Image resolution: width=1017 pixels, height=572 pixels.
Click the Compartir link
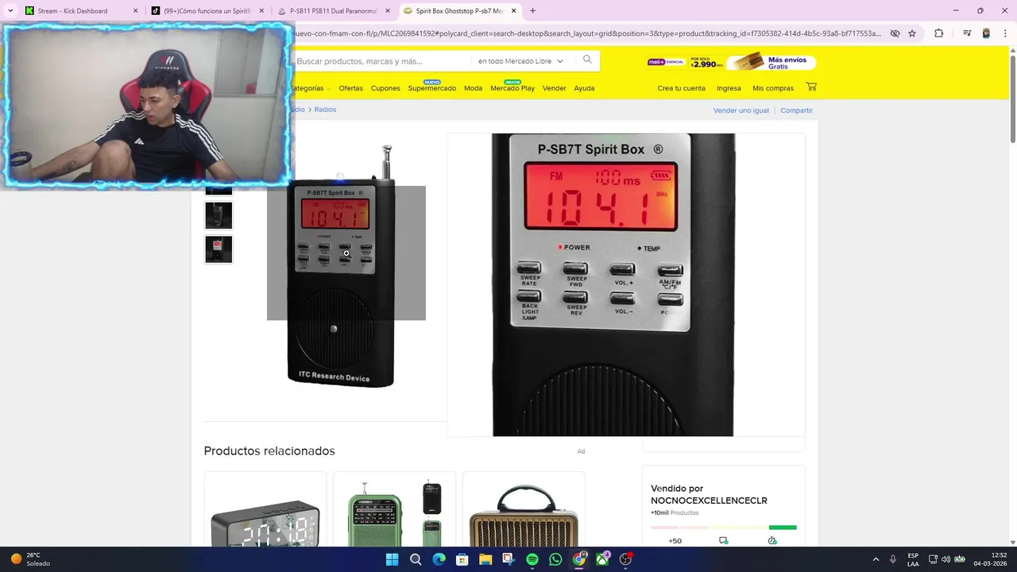coord(796,110)
